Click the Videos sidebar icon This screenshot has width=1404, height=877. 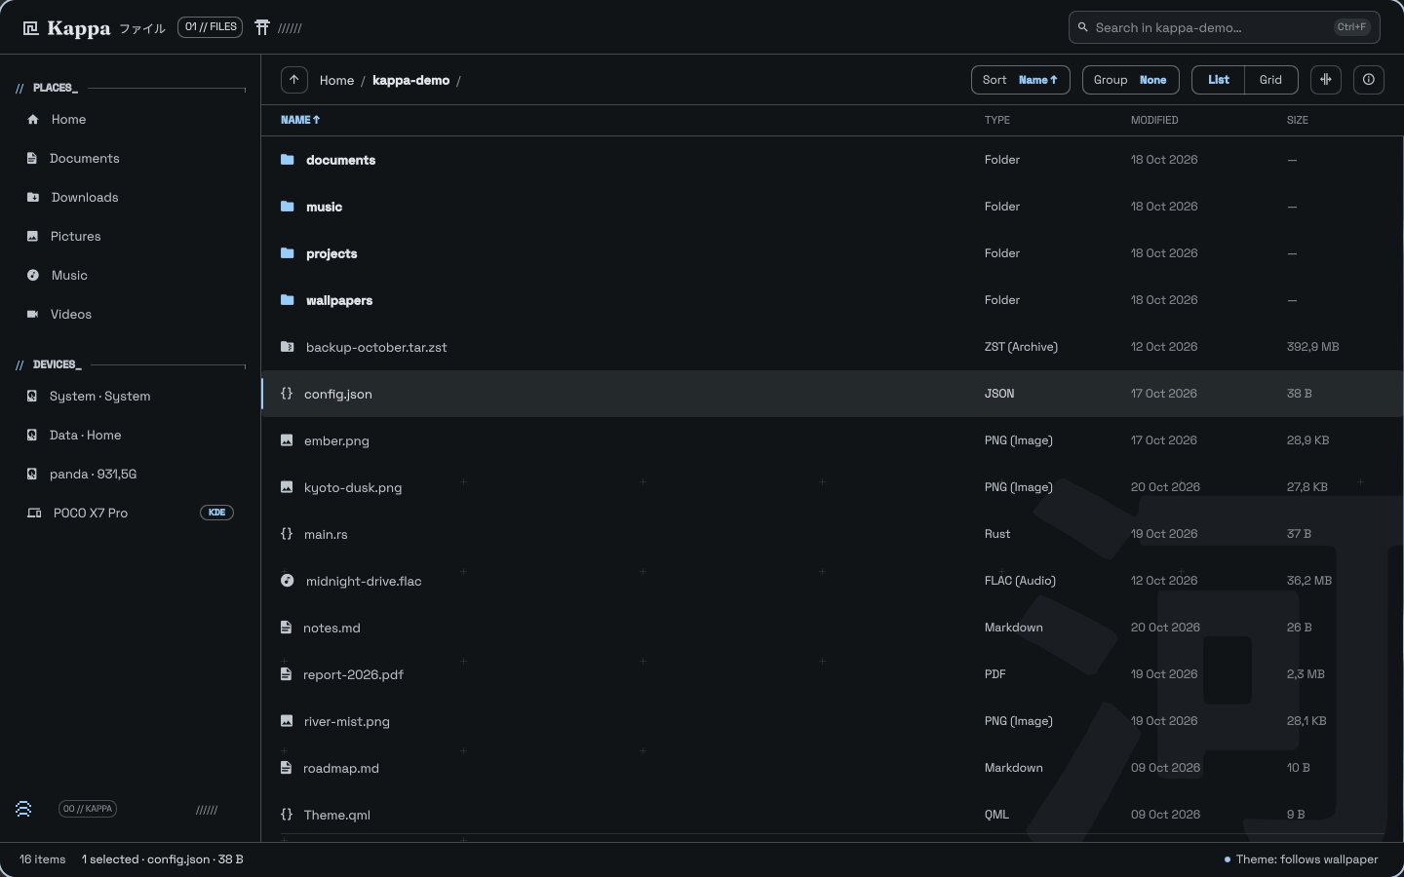(x=33, y=315)
